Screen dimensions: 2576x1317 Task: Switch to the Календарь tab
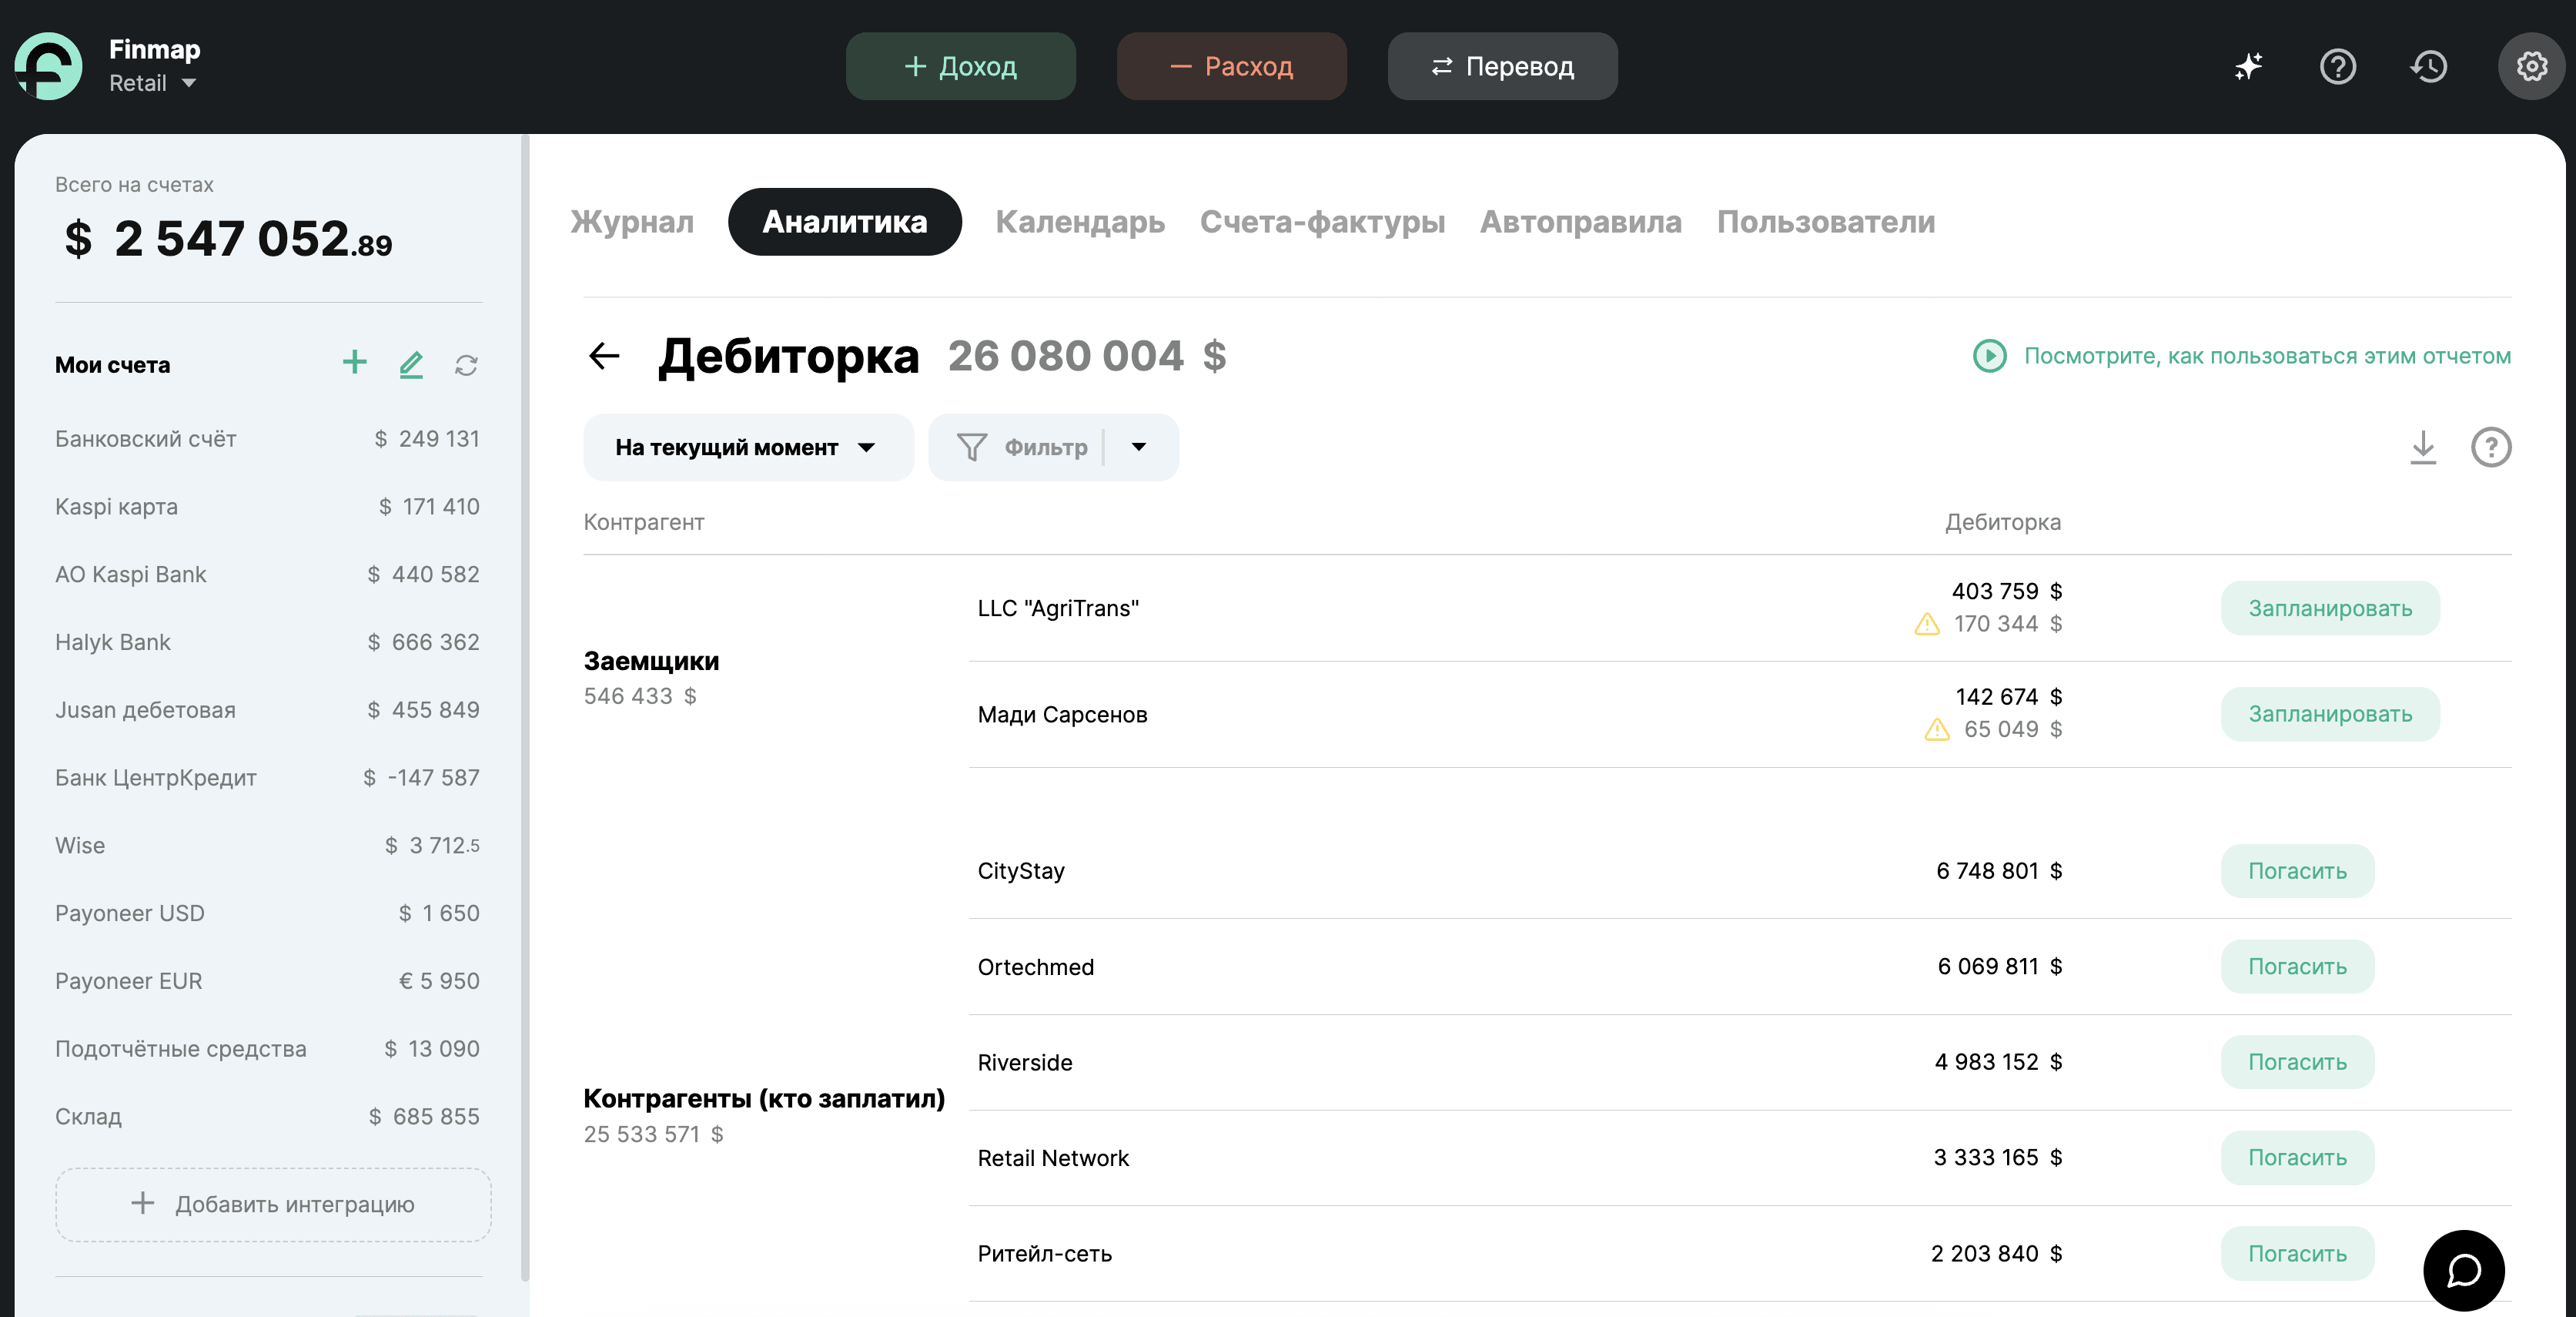click(x=1080, y=221)
